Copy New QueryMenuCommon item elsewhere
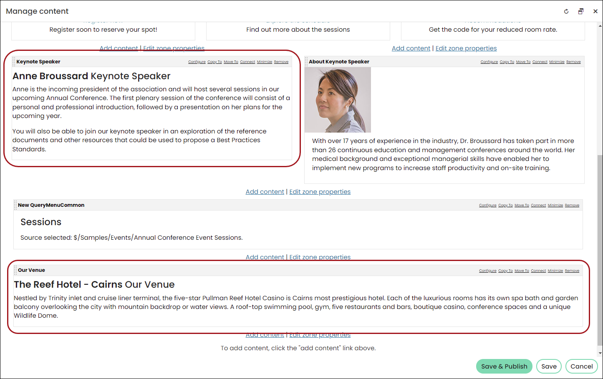The width and height of the screenshot is (603, 379). coord(505,205)
